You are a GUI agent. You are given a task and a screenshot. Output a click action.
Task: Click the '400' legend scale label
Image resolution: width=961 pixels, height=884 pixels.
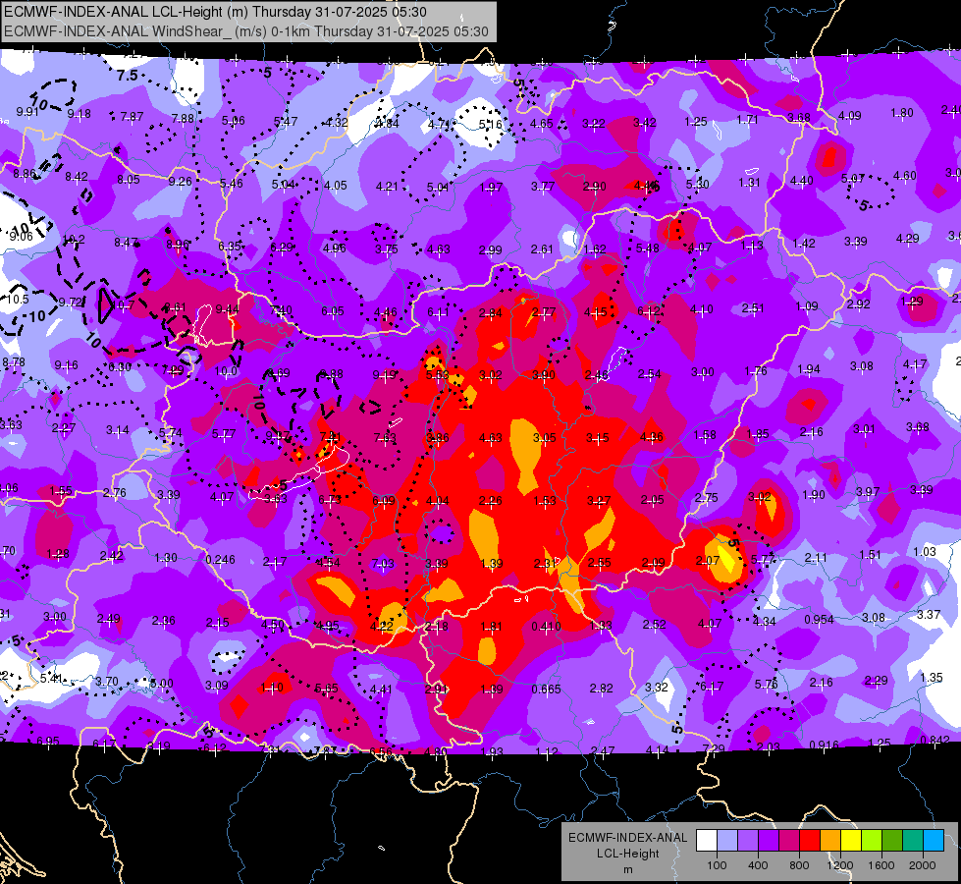pos(758,865)
